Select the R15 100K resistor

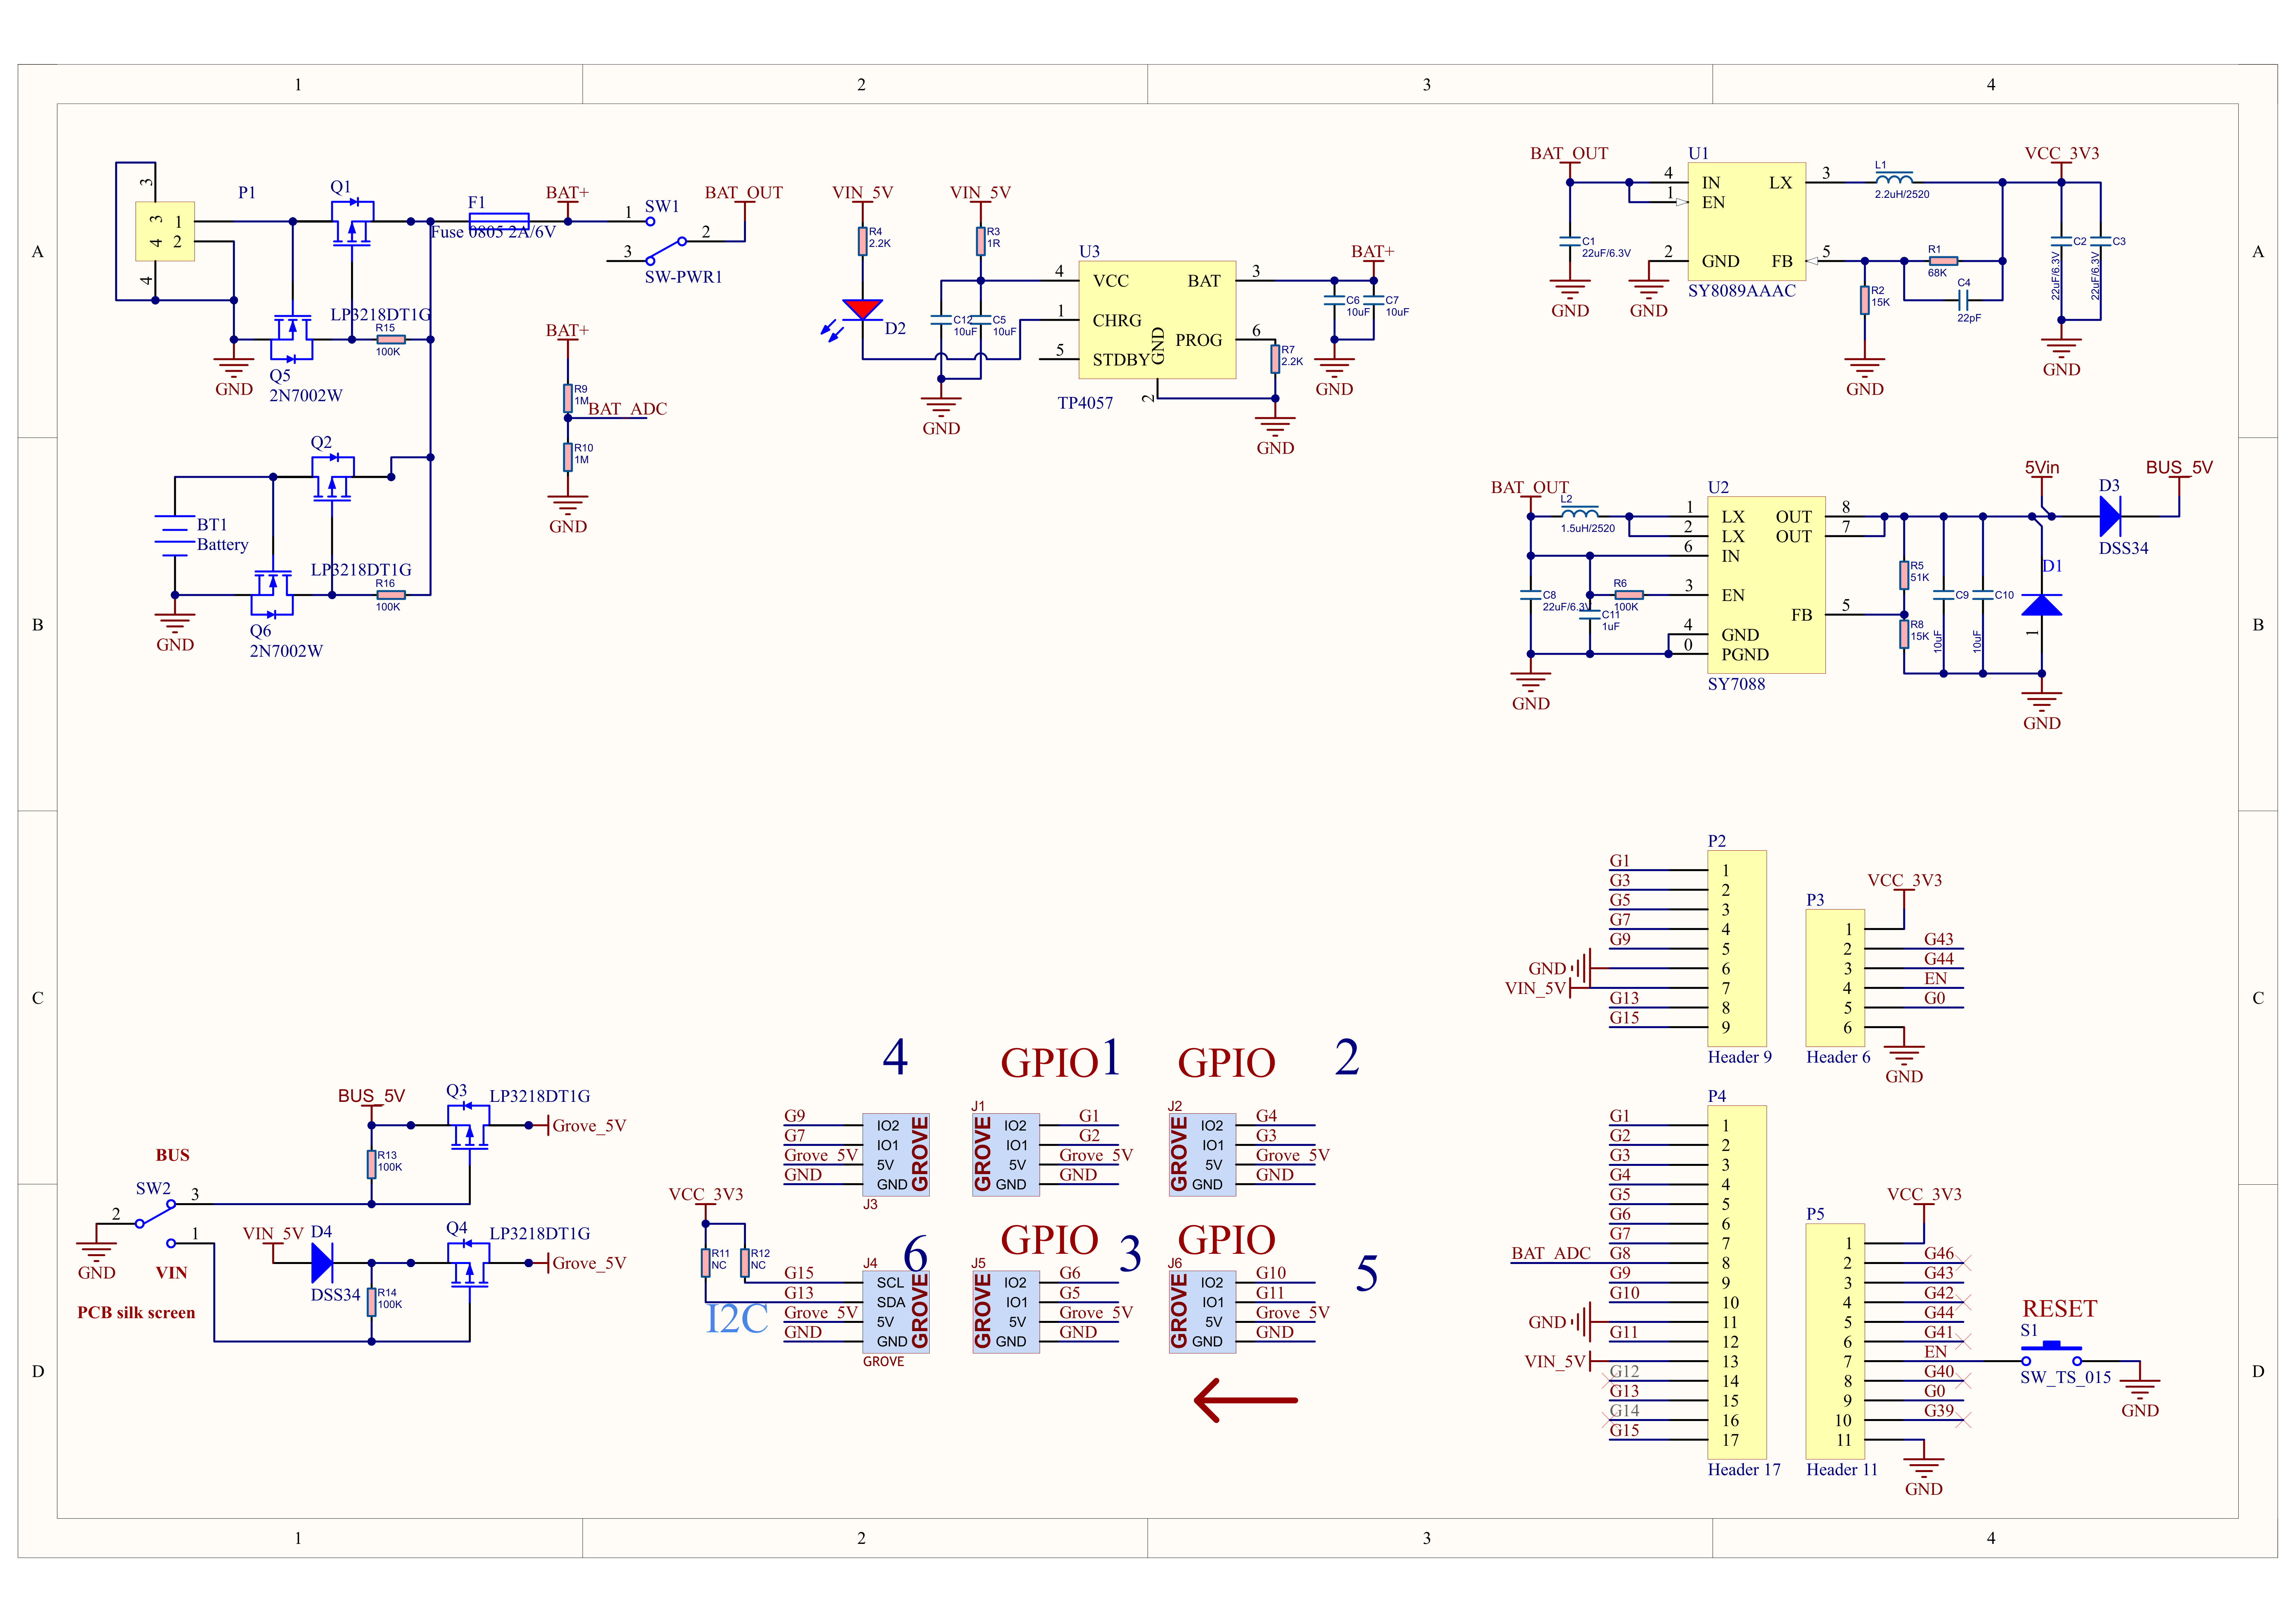point(391,340)
